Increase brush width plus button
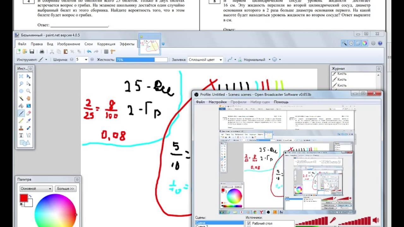The image size is (404, 227). (92, 59)
